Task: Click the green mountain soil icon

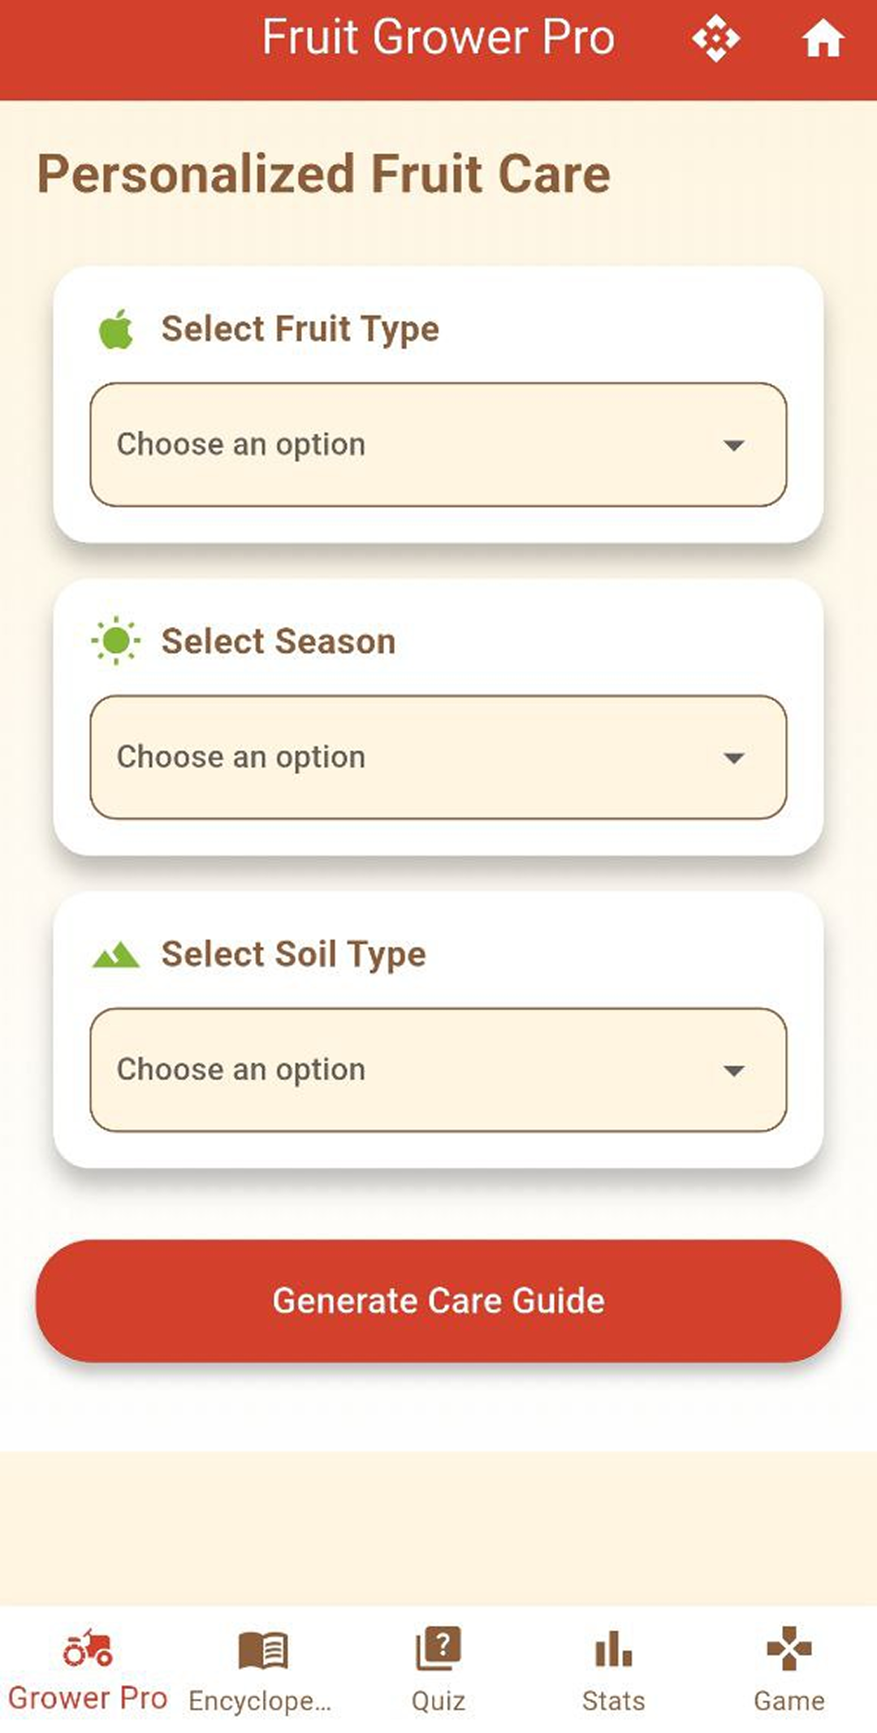Action: coord(116,954)
